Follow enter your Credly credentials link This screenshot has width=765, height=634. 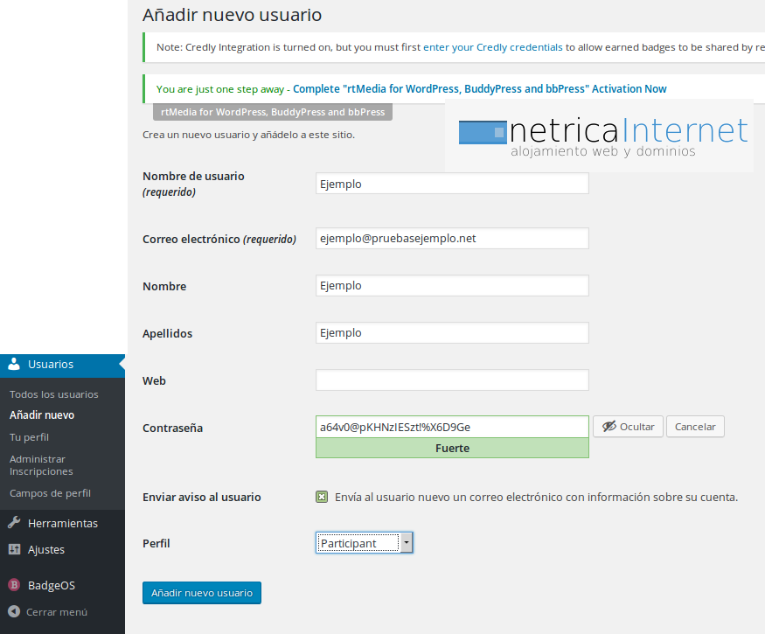[493, 47]
